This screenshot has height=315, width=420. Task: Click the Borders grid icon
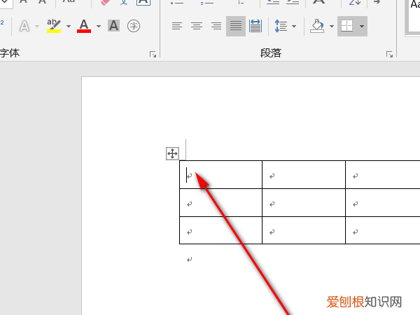click(x=347, y=26)
